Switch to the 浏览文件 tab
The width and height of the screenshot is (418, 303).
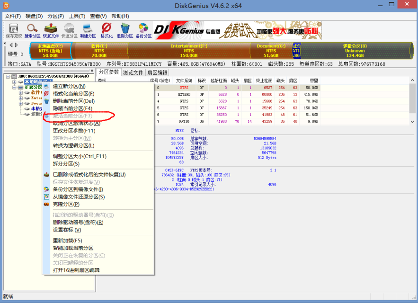pyautogui.click(x=133, y=72)
